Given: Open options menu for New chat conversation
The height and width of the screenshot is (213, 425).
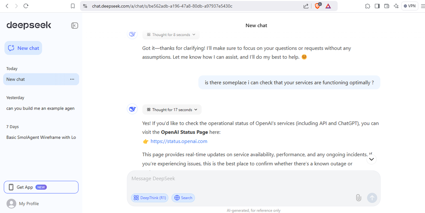Looking at the screenshot, I should click(72, 79).
